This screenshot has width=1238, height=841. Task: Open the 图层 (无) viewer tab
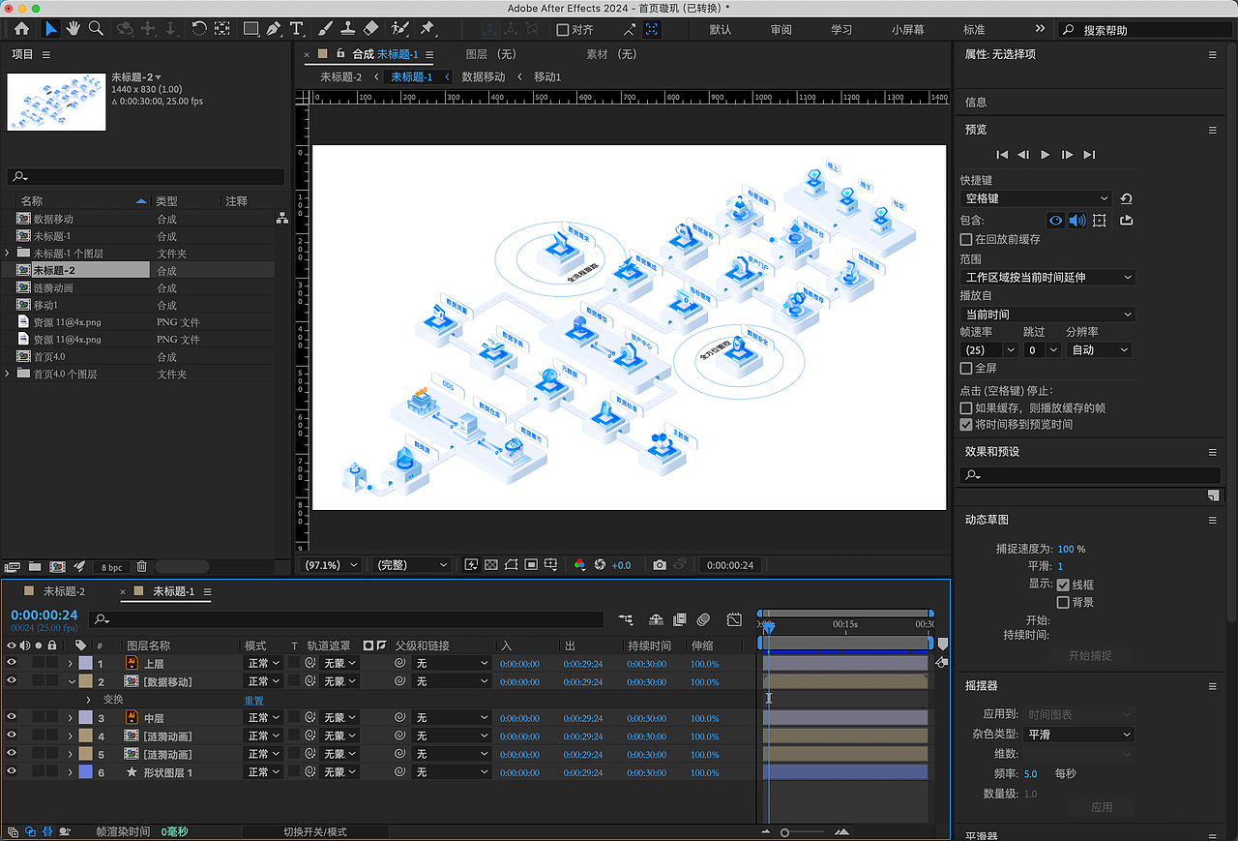pos(491,54)
